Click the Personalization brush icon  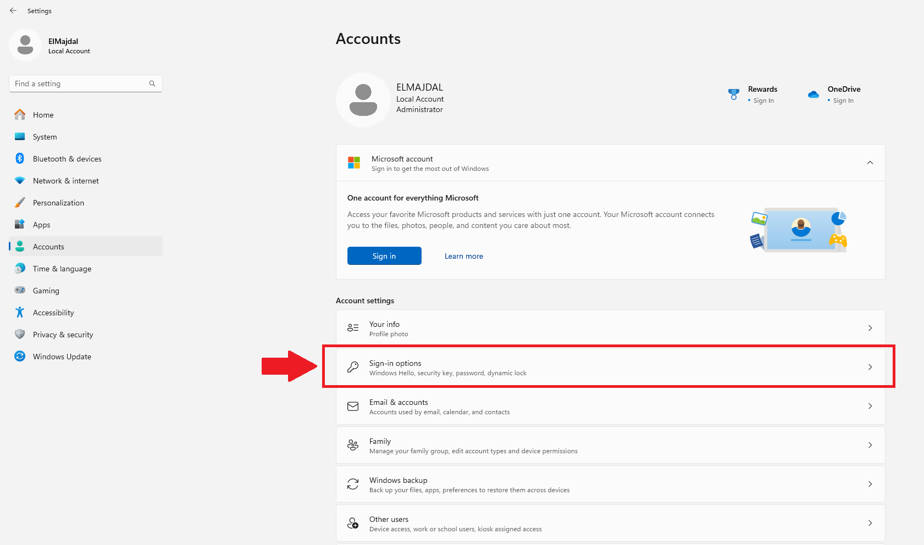point(20,202)
